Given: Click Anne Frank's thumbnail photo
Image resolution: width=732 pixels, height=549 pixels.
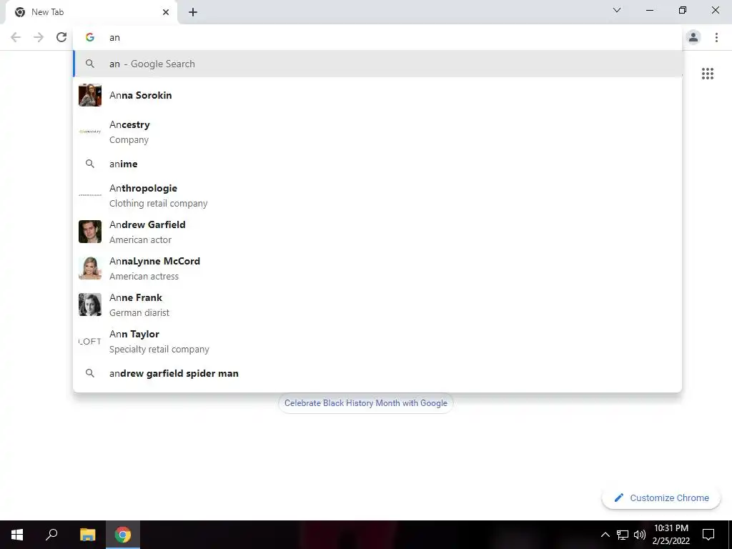Looking at the screenshot, I should click(x=90, y=305).
